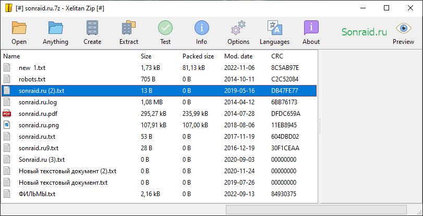Select the name Новый текстовый документ.txt

pos(63,183)
